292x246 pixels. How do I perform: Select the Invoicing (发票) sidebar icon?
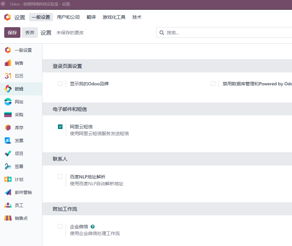pos(8,141)
